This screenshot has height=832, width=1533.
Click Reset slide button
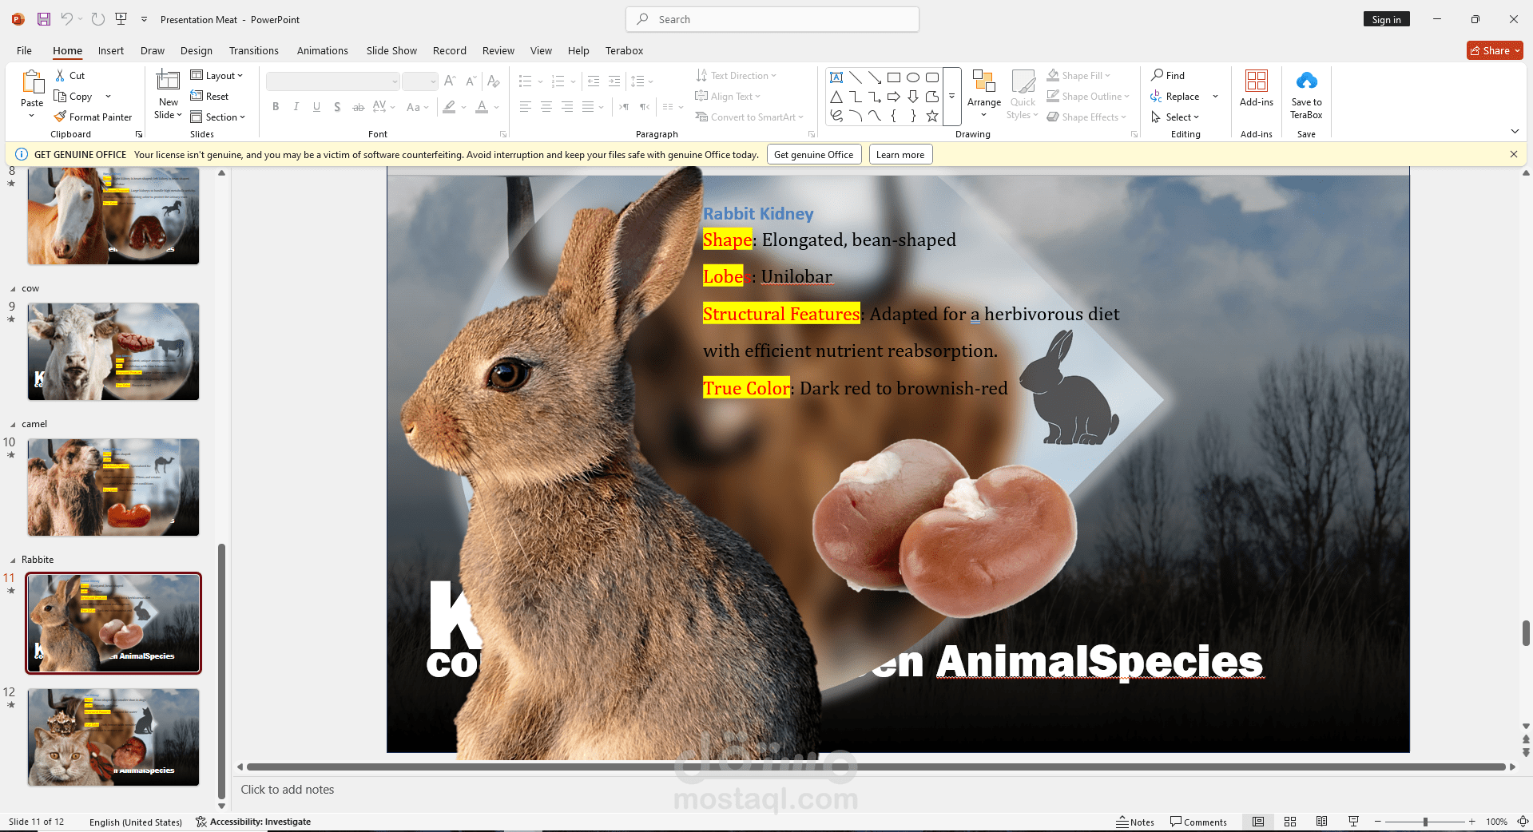tap(209, 97)
